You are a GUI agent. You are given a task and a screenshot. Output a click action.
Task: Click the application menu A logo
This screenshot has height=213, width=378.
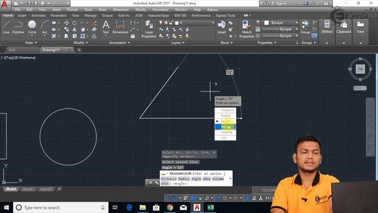(5, 5)
